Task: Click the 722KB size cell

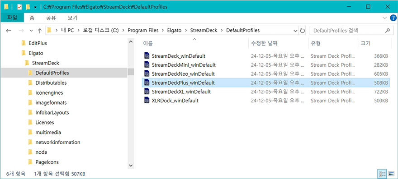Action: tap(381, 92)
